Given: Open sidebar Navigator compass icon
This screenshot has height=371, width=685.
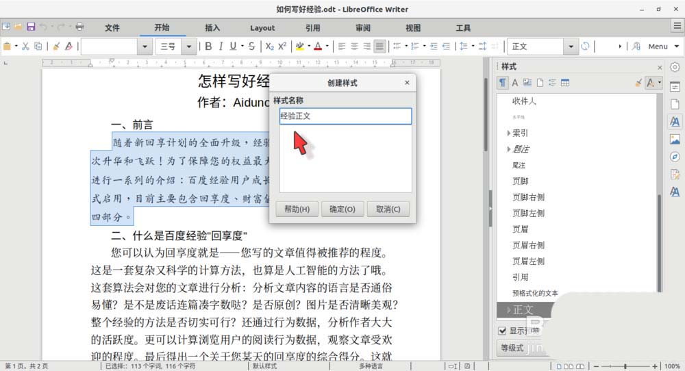Looking at the screenshot, I should (x=675, y=157).
